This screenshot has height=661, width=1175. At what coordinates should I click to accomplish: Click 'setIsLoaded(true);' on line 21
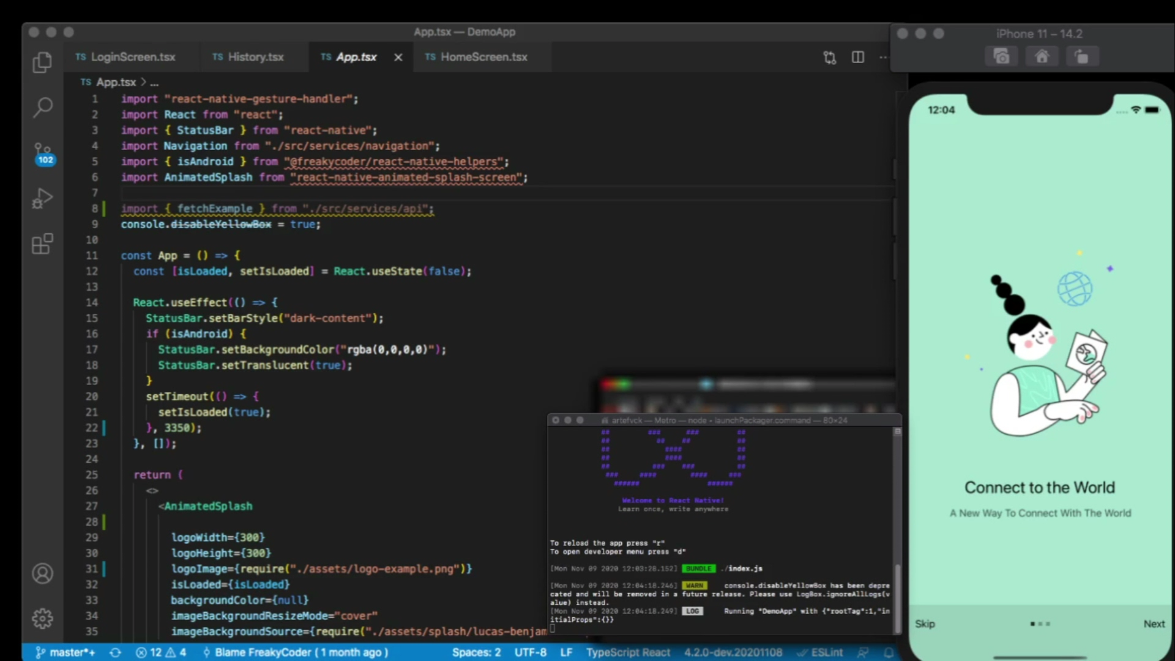coord(214,412)
